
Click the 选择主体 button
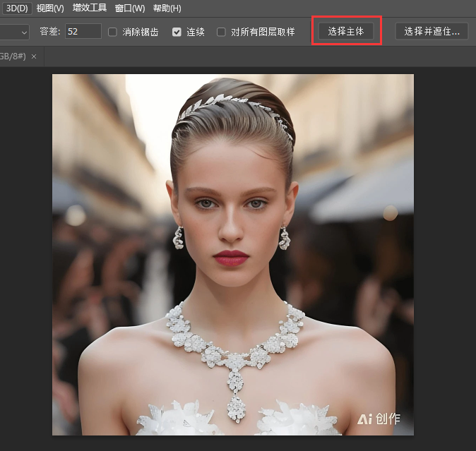(346, 31)
